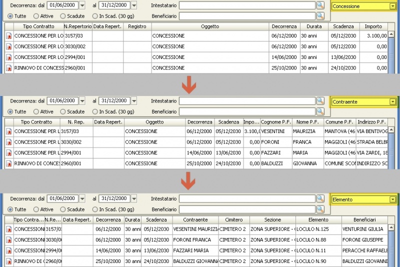Click Beneficiario text field in top panel
400x267 pixels.
pyautogui.click(x=246, y=16)
